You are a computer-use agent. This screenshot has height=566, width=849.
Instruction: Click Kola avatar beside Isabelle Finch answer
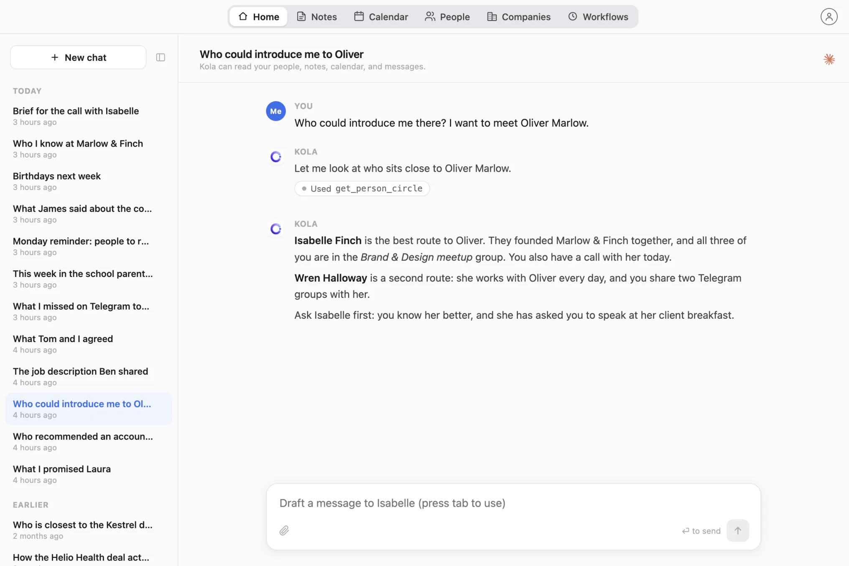[276, 228]
